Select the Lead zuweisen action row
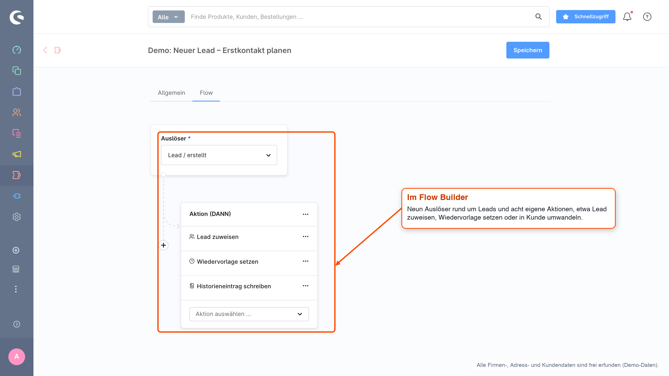 coord(249,238)
